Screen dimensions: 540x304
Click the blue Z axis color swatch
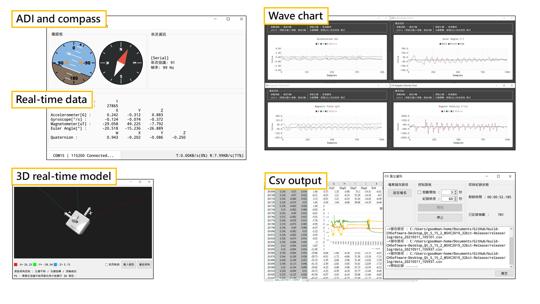point(55,265)
